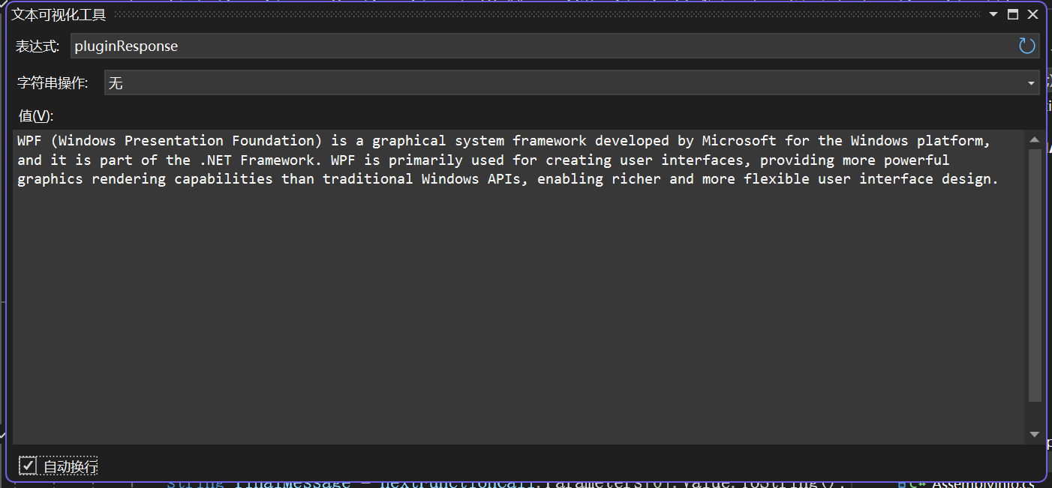Click the 自动换行 checkbox label text
This screenshot has height=488, width=1052.
[x=71, y=466]
